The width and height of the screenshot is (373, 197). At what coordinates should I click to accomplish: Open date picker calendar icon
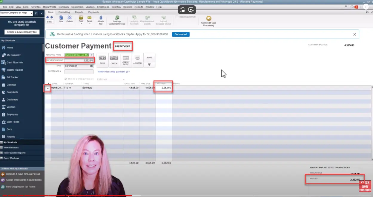(91, 66)
